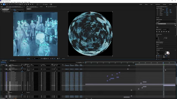Click the Comp 1 breadcrumb button in viewer
The width and height of the screenshot is (177, 99).
pyautogui.click(x=28, y=9)
